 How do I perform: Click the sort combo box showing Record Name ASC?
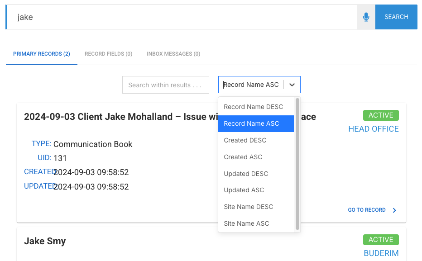(259, 85)
